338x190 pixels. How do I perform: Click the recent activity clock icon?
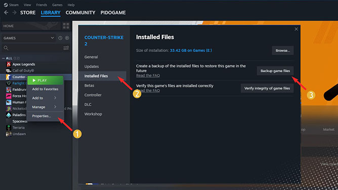coord(60,38)
